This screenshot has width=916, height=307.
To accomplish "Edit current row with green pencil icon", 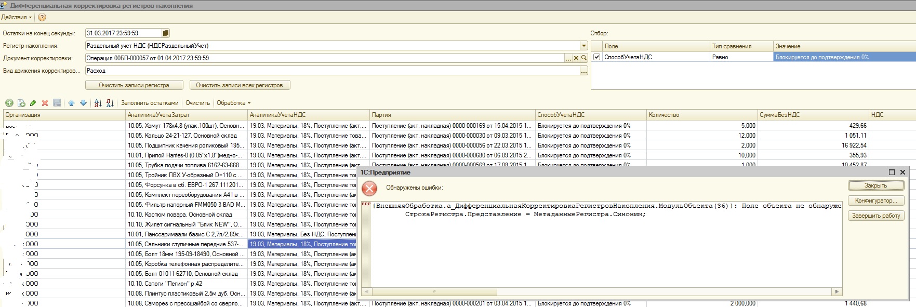I will coord(33,103).
